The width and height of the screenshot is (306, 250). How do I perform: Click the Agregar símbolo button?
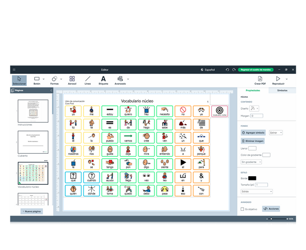[253, 132]
